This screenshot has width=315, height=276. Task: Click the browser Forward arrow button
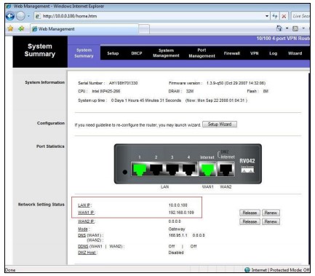pyautogui.click(x=20, y=16)
